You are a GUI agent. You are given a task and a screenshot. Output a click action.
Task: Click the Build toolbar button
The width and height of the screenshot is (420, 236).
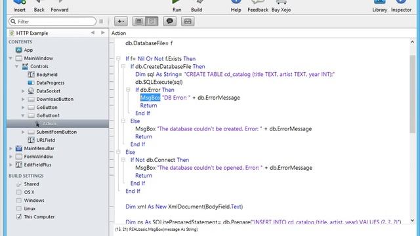(197, 6)
